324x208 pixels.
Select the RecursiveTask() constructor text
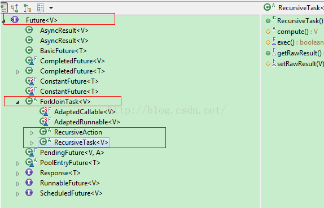(x=300, y=21)
